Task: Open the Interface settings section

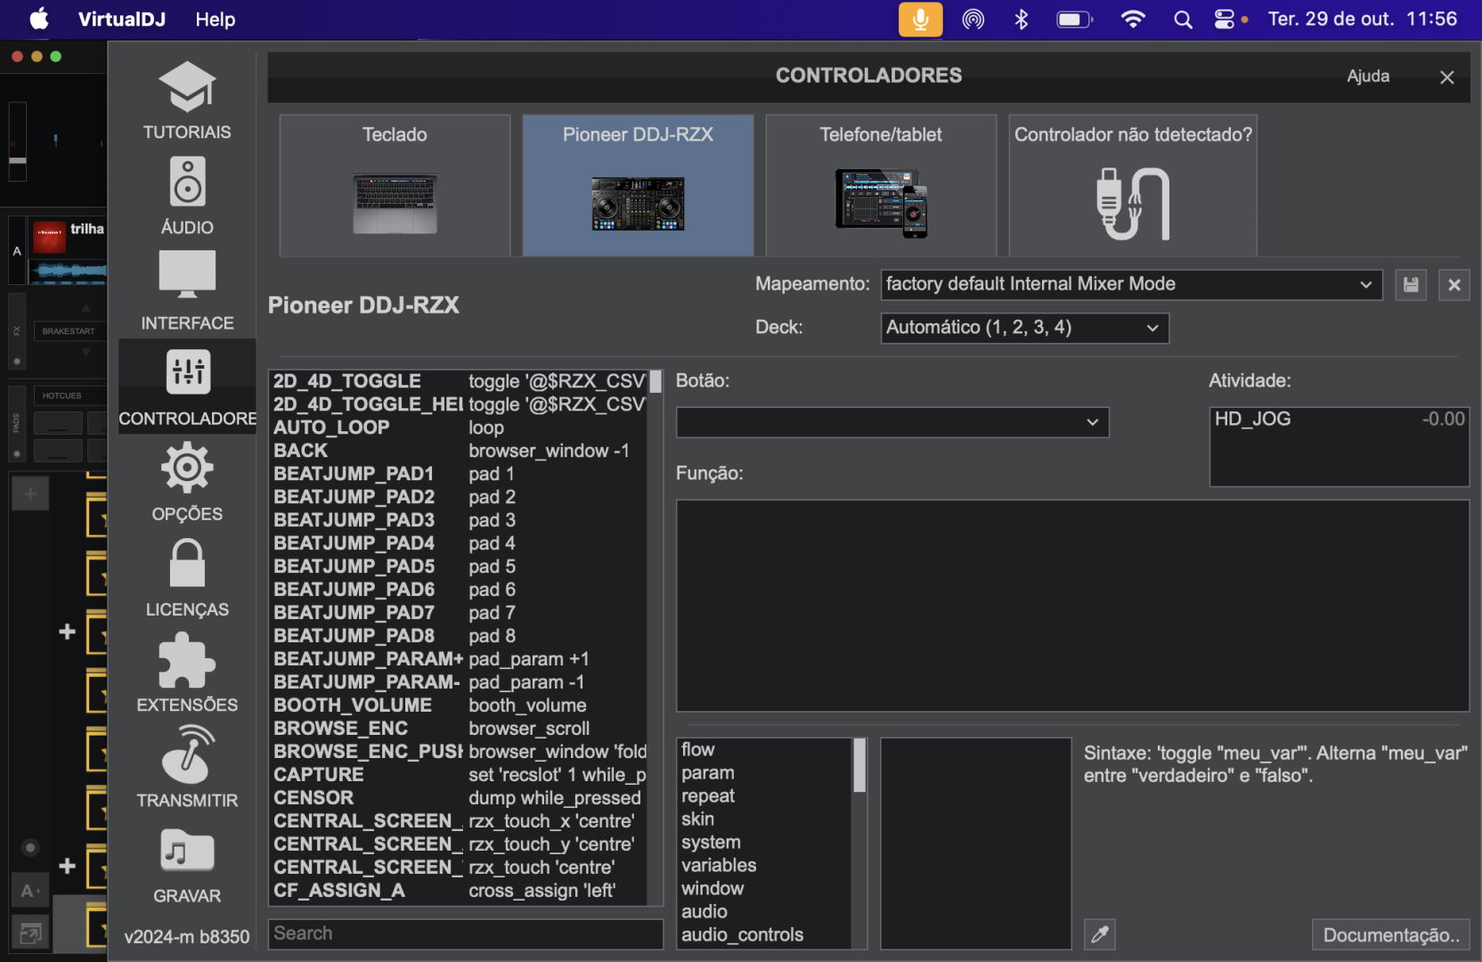Action: pyautogui.click(x=187, y=291)
